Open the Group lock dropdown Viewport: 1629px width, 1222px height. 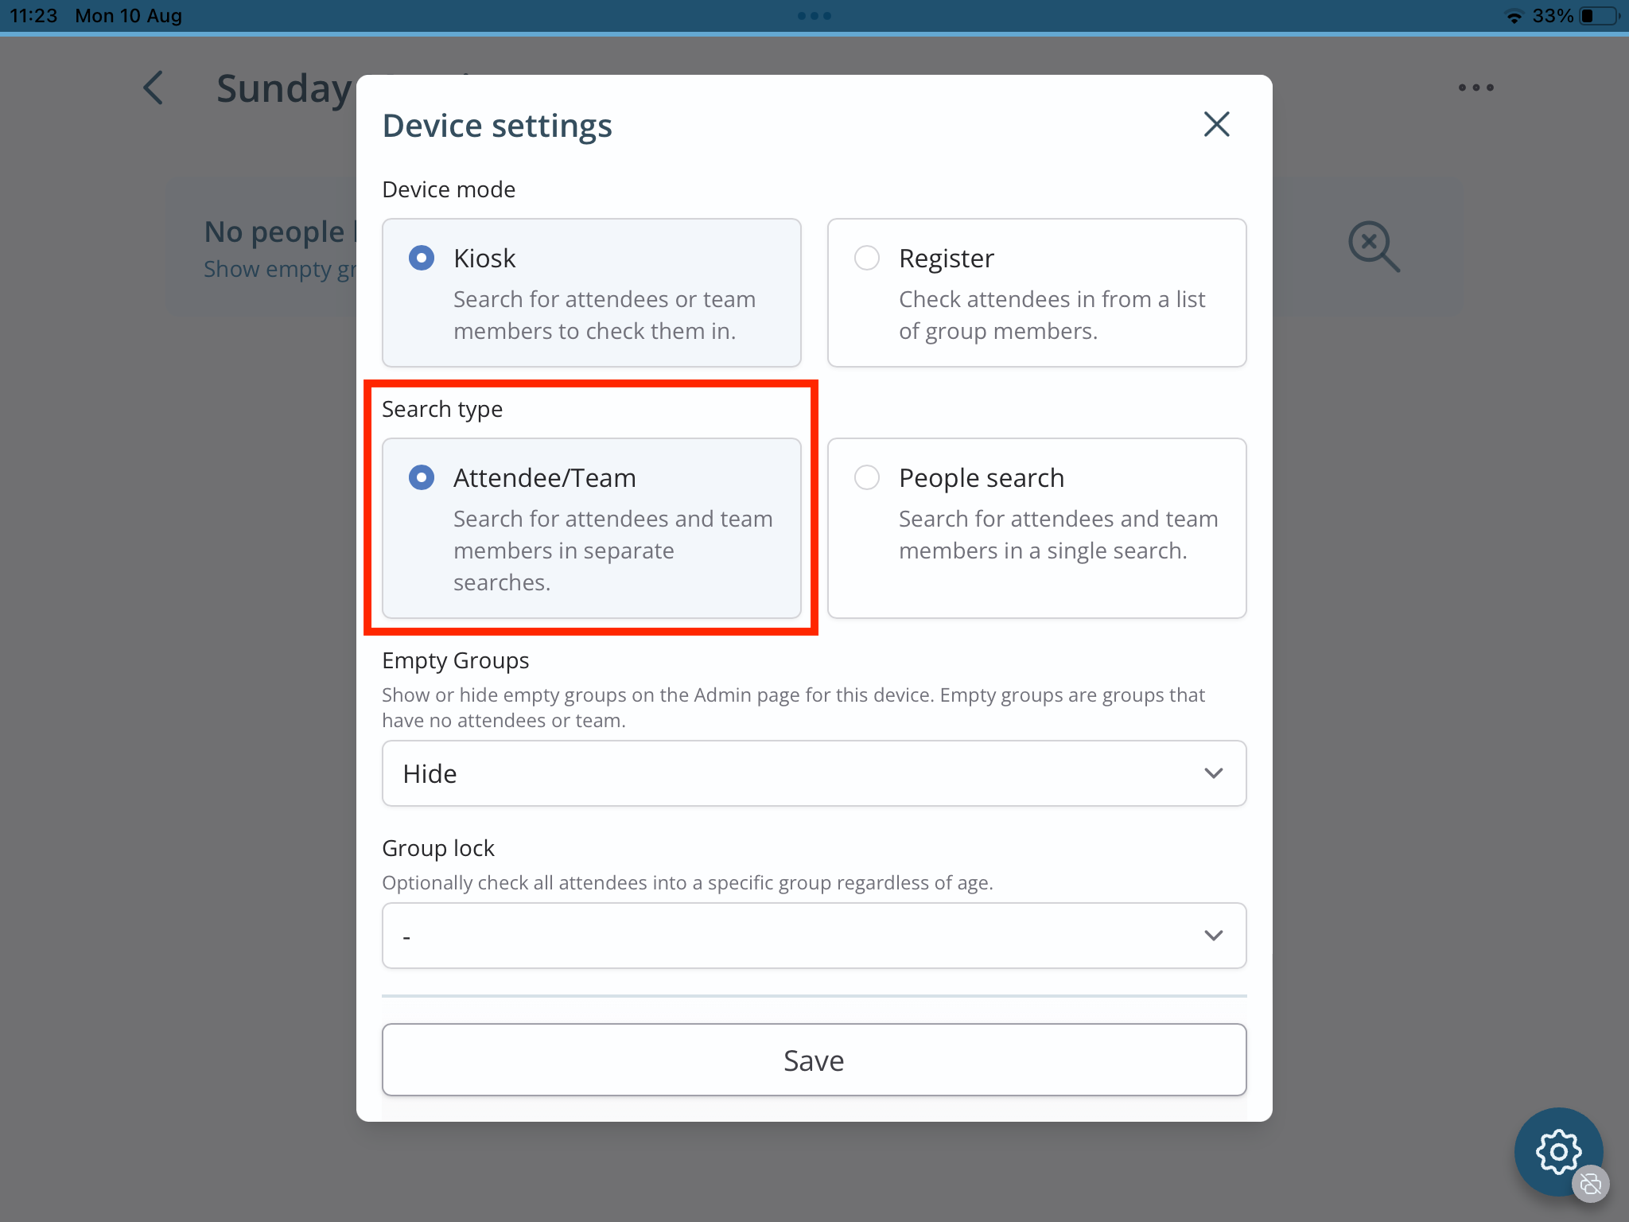pos(814,936)
